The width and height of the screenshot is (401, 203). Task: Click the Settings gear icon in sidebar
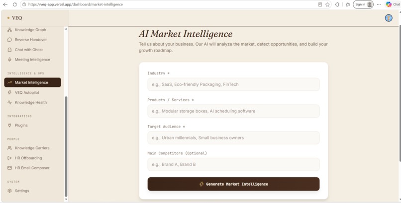click(9, 191)
